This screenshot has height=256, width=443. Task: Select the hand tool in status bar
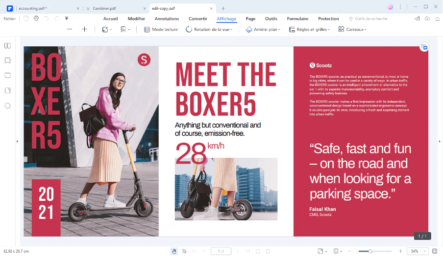coord(174,251)
